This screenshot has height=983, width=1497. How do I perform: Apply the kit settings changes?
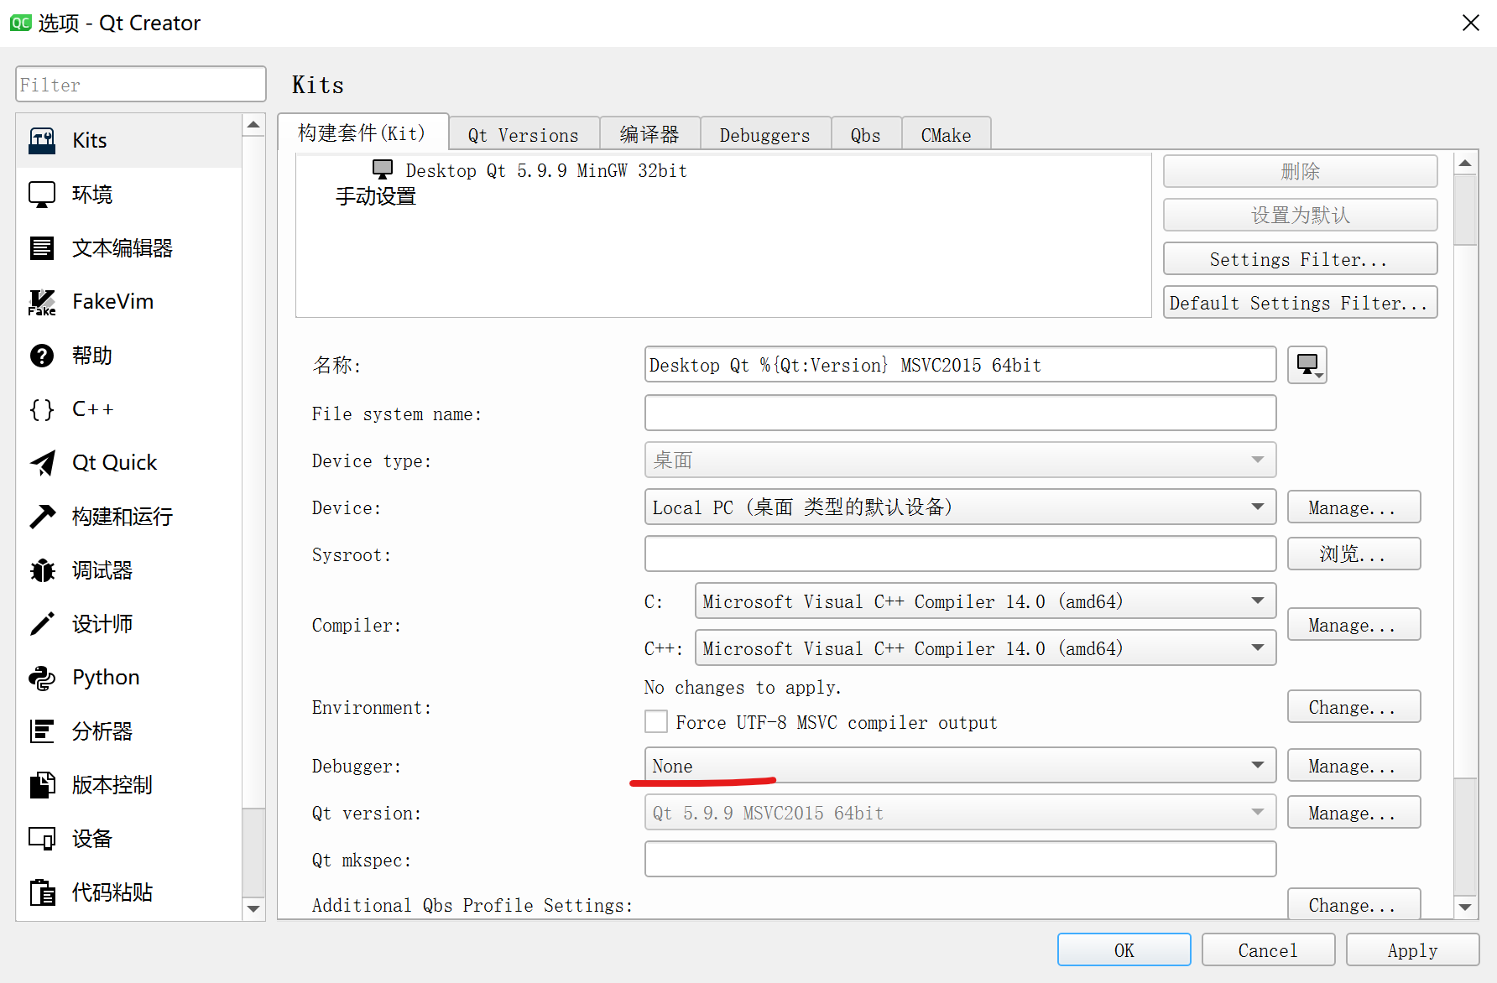click(x=1412, y=949)
